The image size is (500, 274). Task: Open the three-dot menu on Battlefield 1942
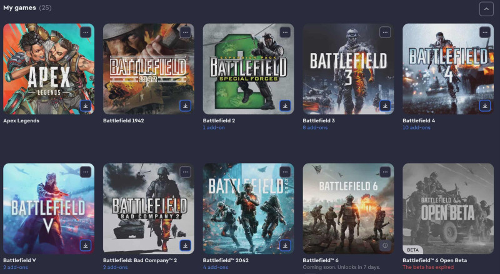coord(185,32)
